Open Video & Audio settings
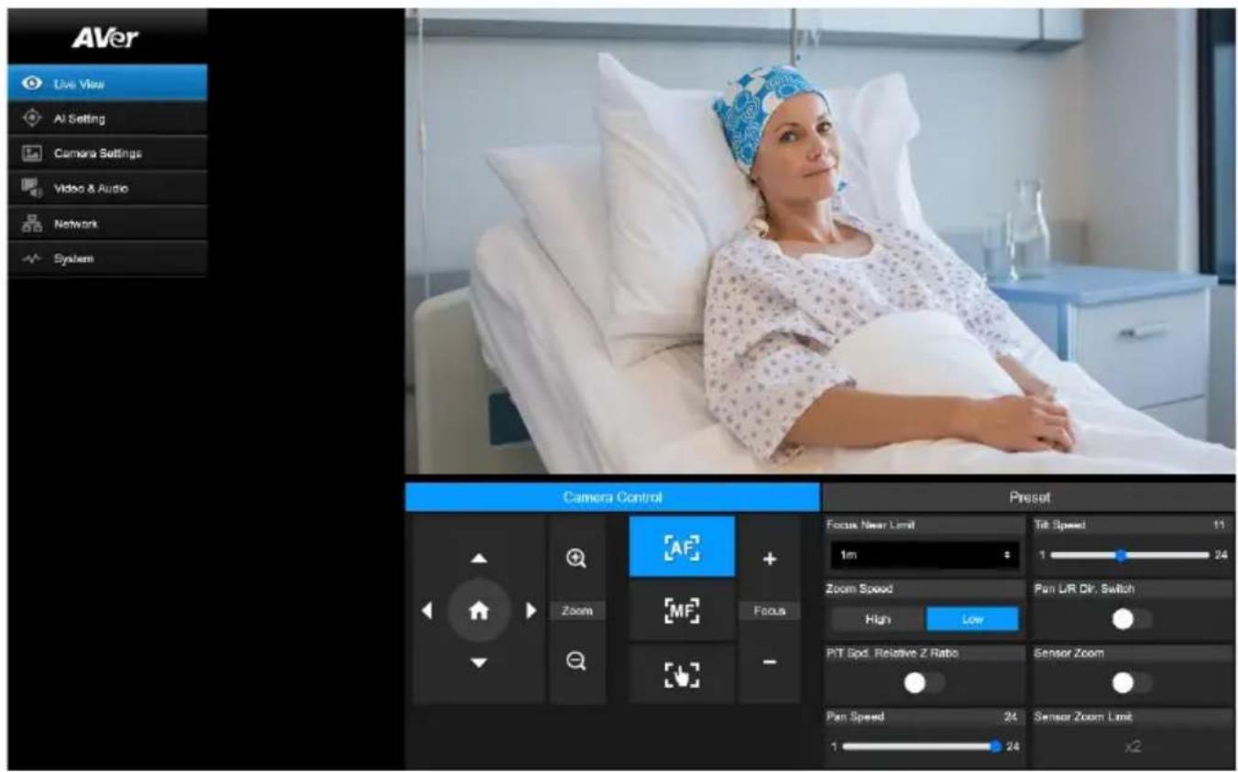This screenshot has height=772, width=1238. coord(108,189)
